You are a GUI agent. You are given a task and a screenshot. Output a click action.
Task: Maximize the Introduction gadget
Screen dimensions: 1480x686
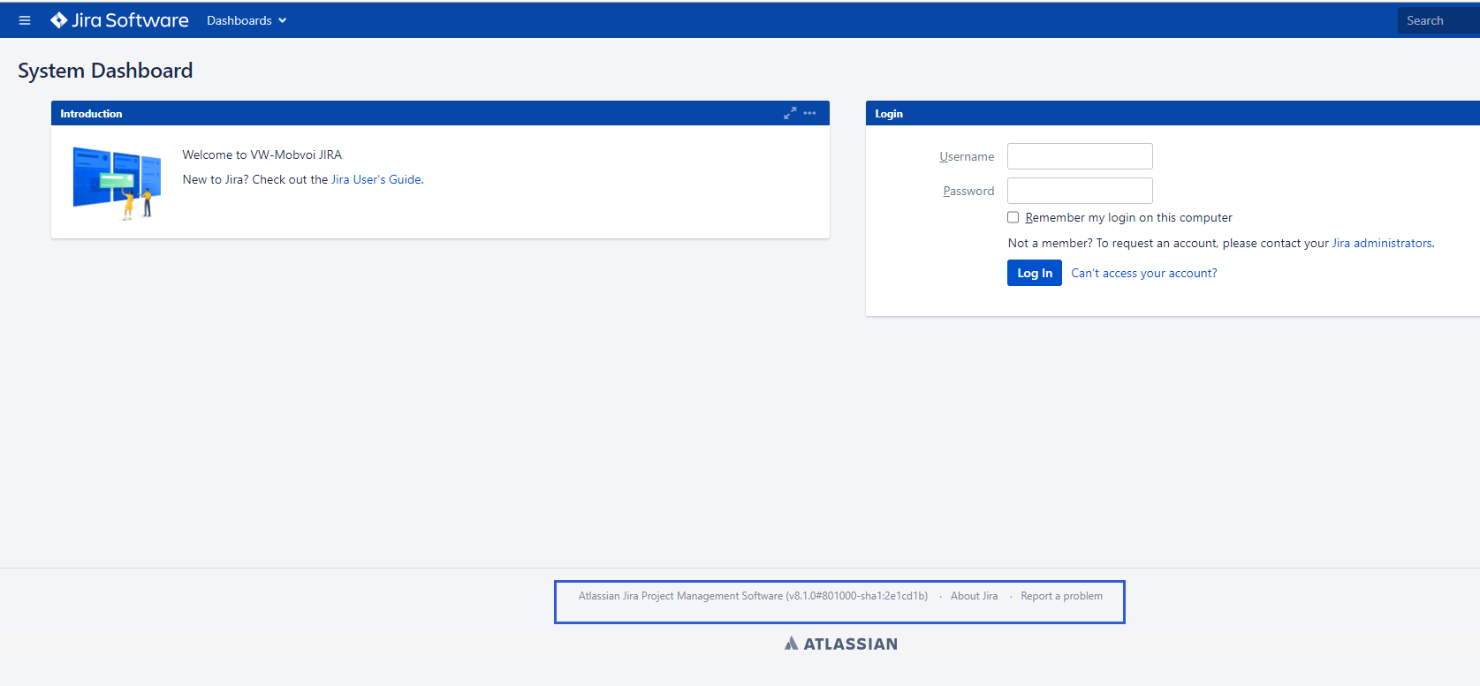point(789,113)
